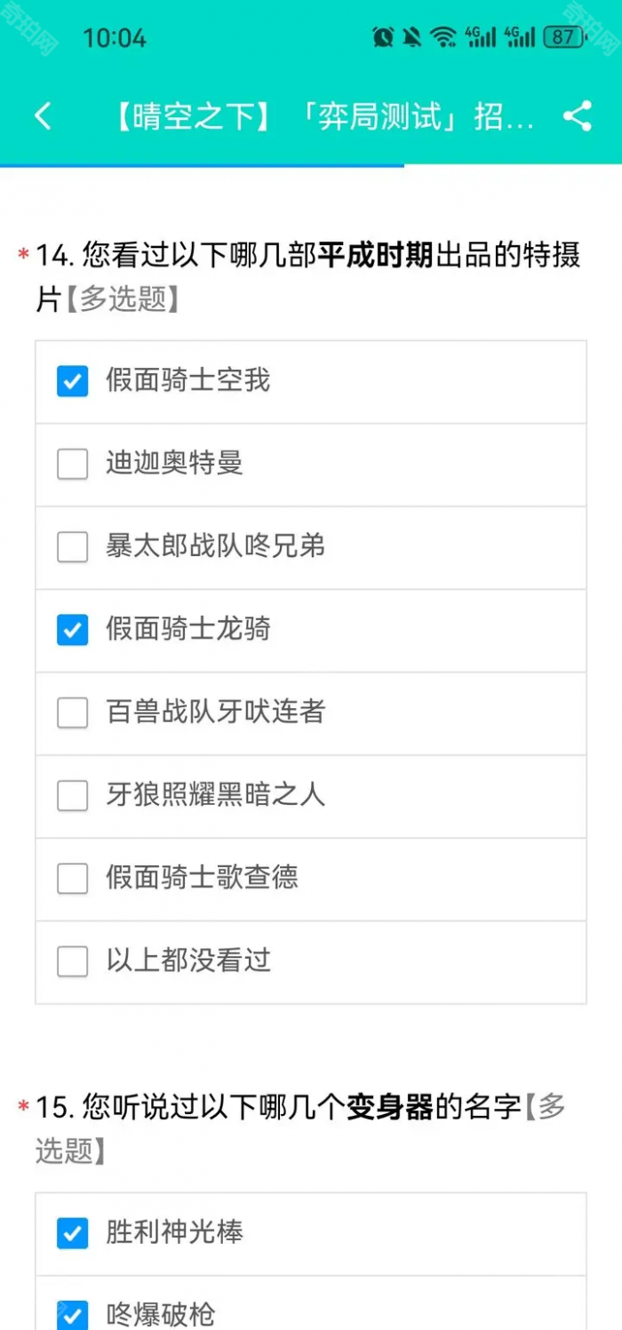Tap the back arrow in the header
Image resolution: width=622 pixels, height=1330 pixels.
click(44, 115)
